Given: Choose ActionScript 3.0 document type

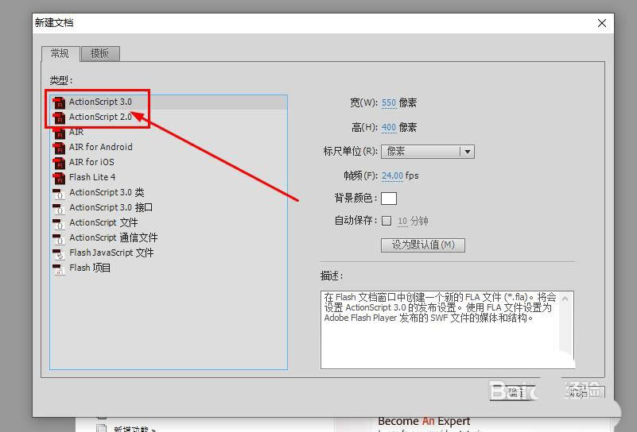Looking at the screenshot, I should (x=169, y=102).
